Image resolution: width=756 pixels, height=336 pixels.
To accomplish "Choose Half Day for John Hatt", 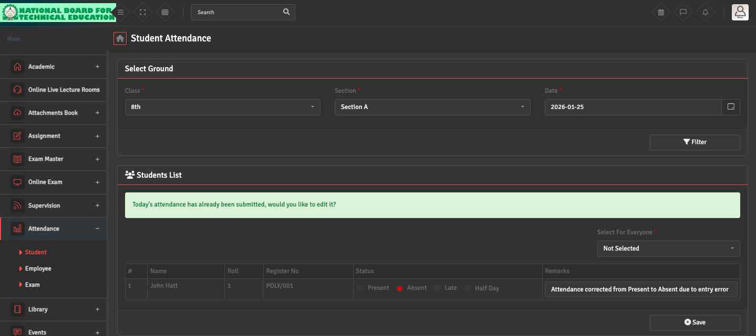I will click(x=468, y=288).
